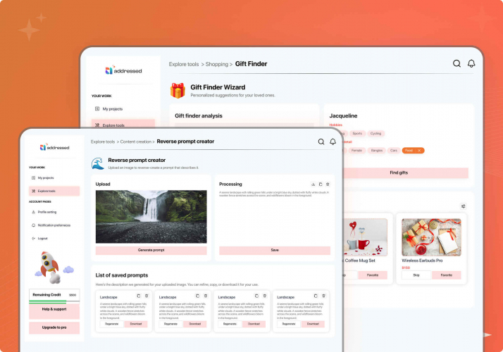Click the uploaded waterfall image
The height and width of the screenshot is (352, 503).
pos(151,217)
